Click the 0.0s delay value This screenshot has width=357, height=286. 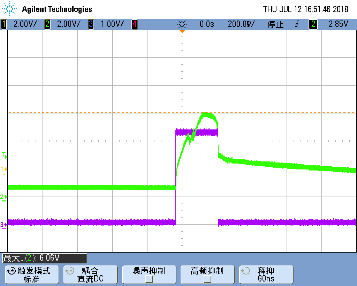pyautogui.click(x=207, y=24)
